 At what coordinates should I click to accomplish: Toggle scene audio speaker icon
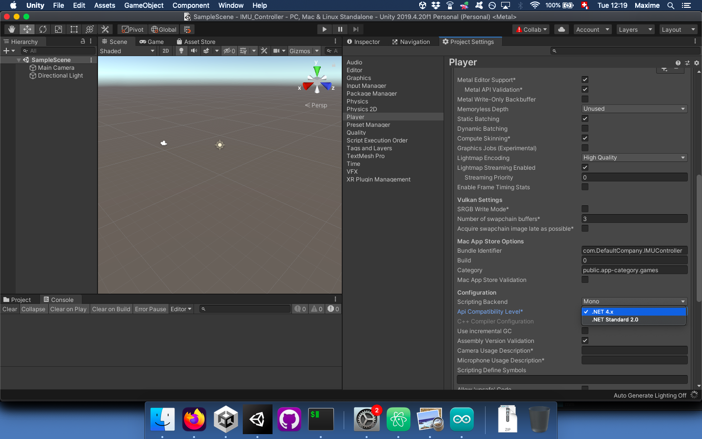click(194, 51)
